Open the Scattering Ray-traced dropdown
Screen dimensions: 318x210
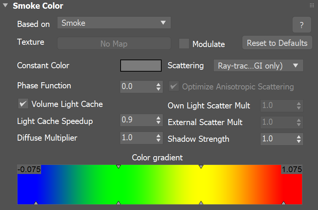258,66
